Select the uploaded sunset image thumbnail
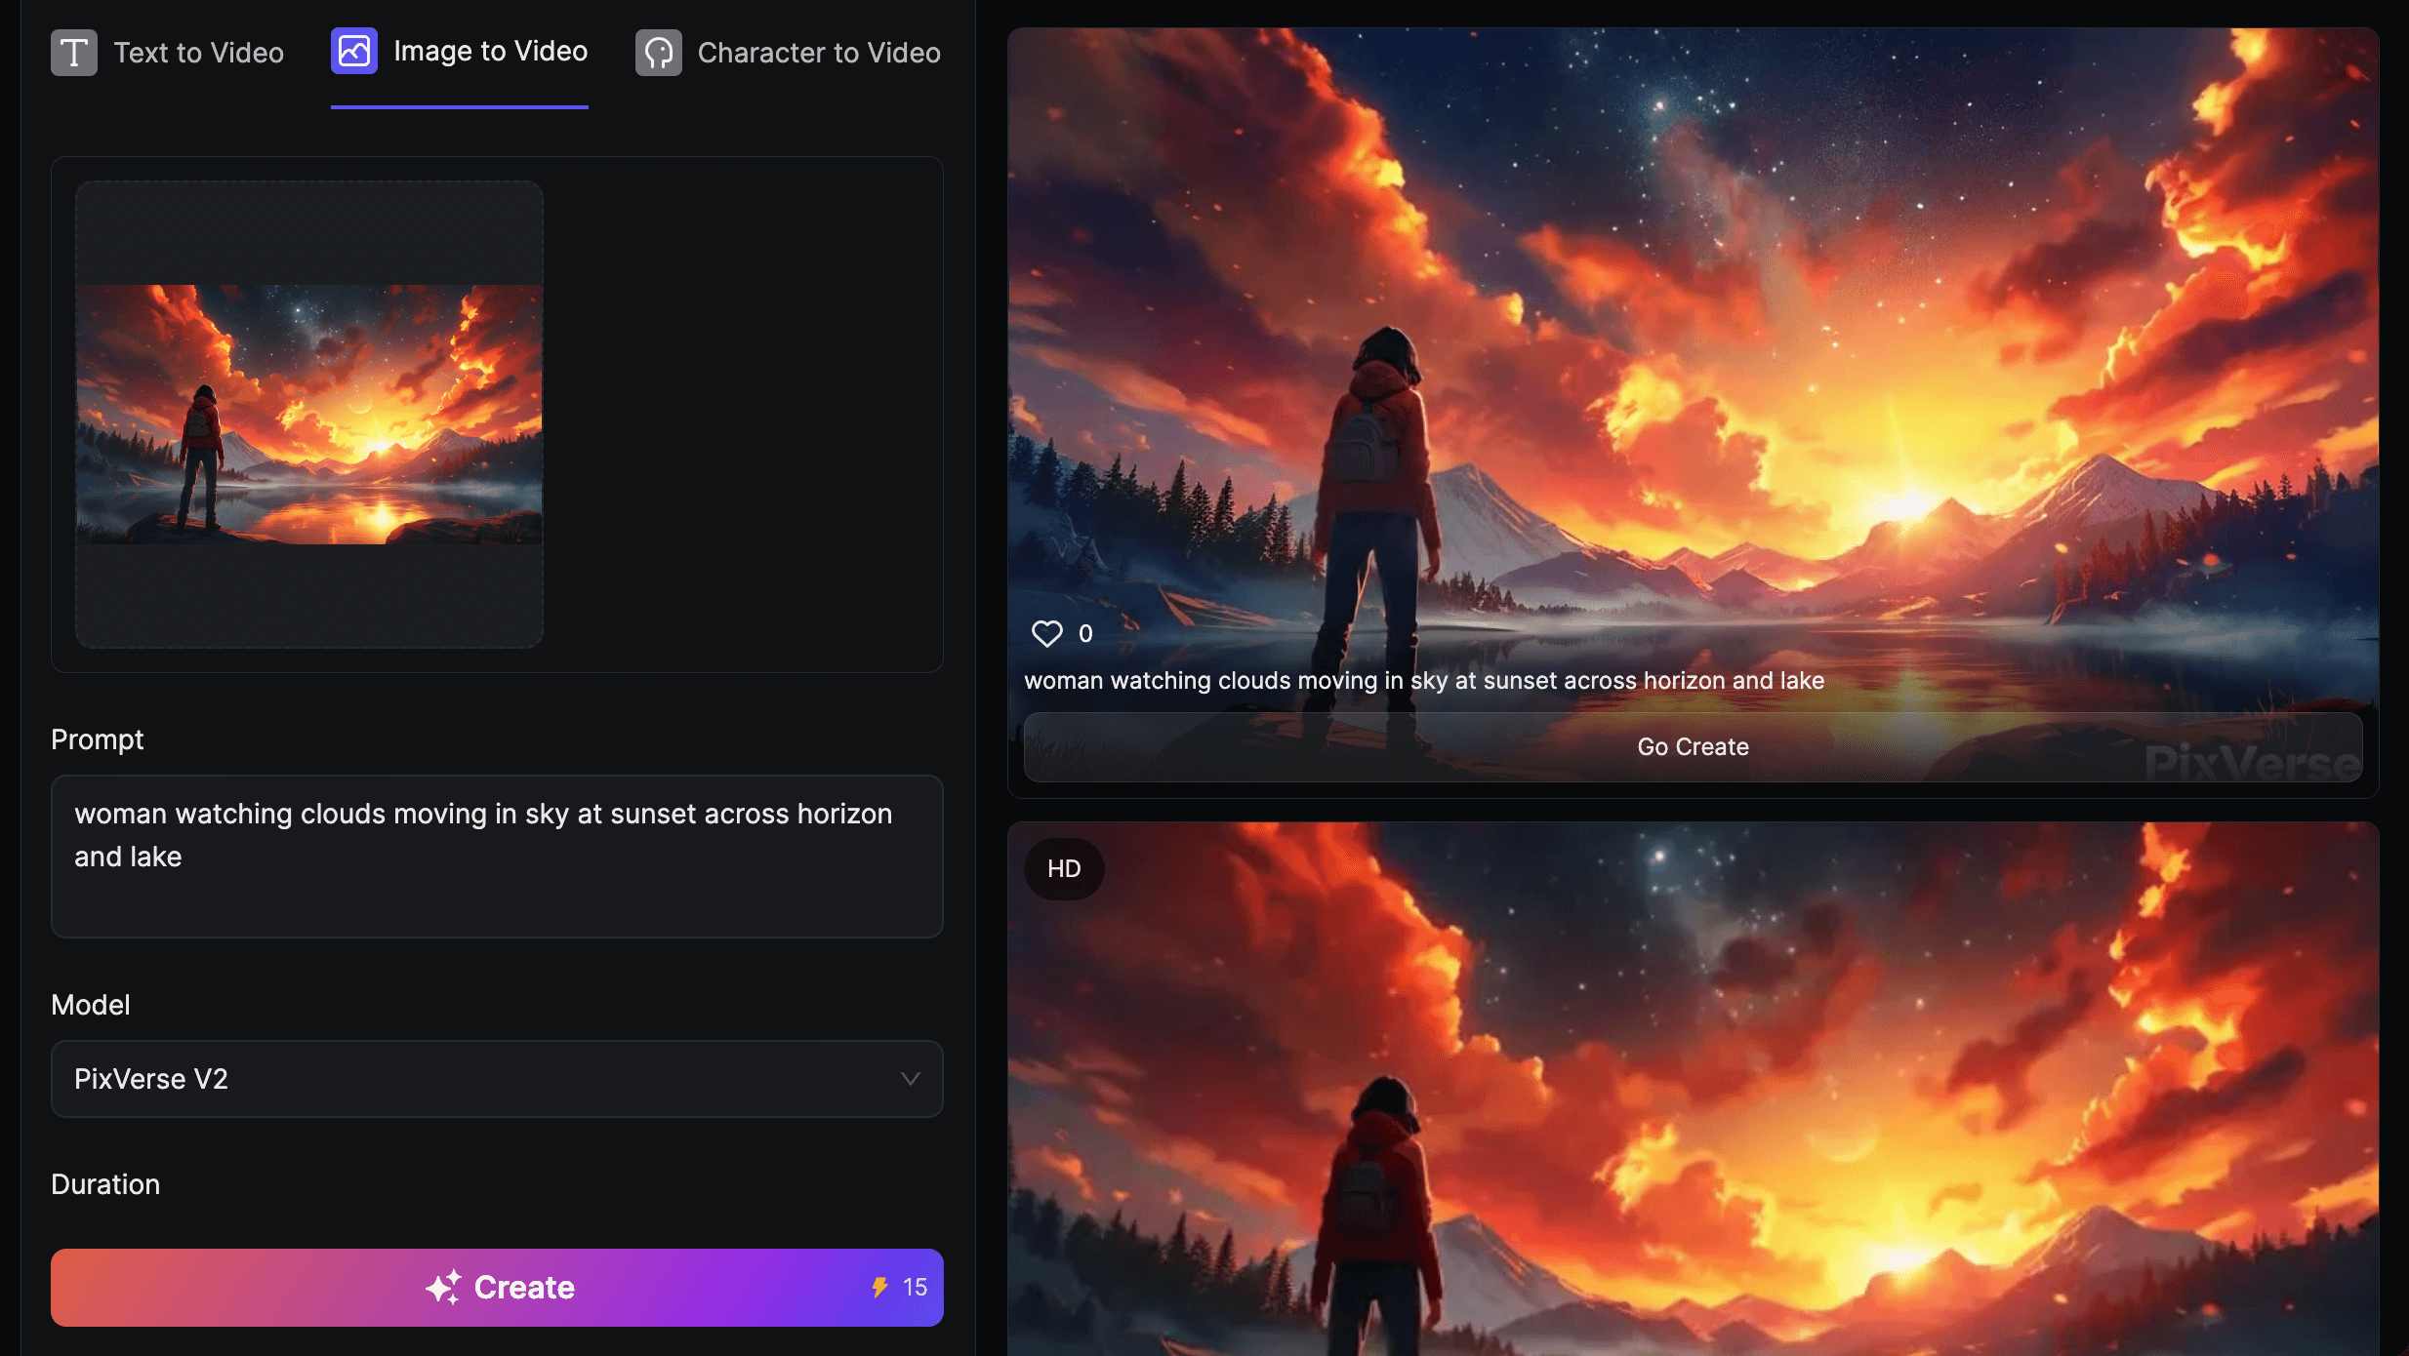 point(309,415)
